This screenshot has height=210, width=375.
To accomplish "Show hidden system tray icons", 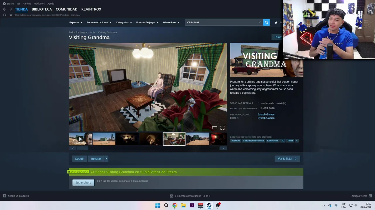I will coord(323,205).
